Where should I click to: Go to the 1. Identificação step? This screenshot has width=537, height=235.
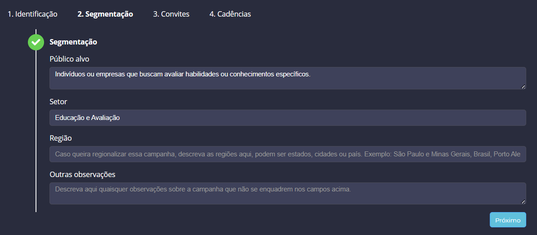[32, 14]
